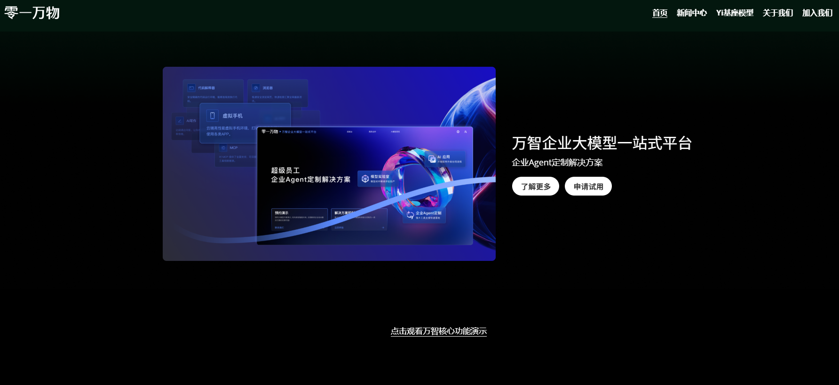The height and width of the screenshot is (385, 839).
Task: Open the 加入我们 page
Action: pyautogui.click(x=817, y=13)
